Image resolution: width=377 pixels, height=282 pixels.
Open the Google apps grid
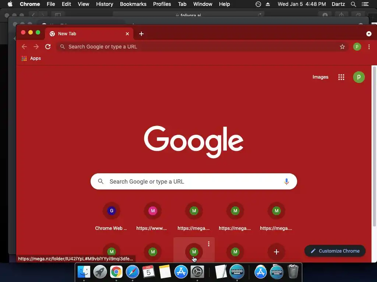[x=341, y=77]
